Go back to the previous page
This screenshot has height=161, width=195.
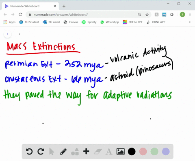[5, 15]
